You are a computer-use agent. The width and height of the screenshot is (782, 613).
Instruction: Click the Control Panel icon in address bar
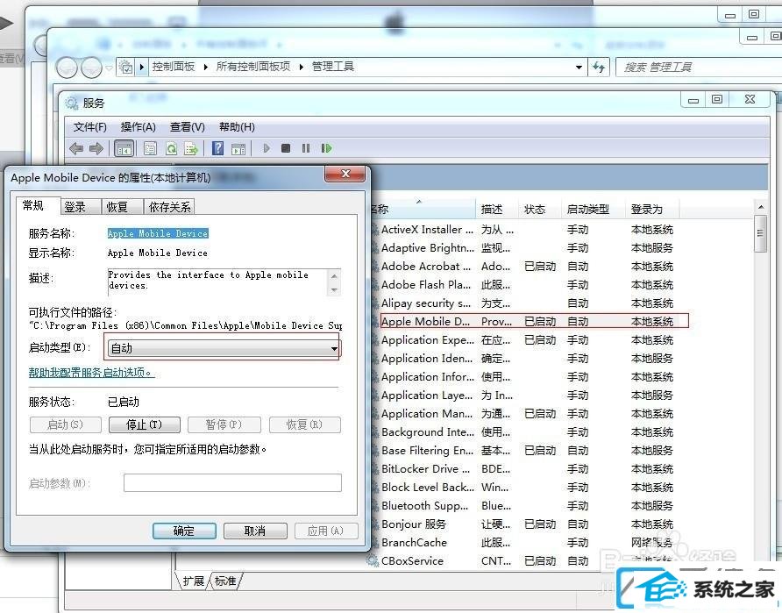(126, 67)
